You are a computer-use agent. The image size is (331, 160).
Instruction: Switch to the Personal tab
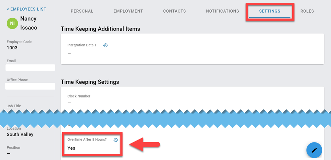coord(82,11)
